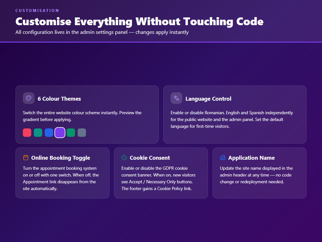
Task: Select the highlighted purple theme swatch
Action: (x=60, y=133)
